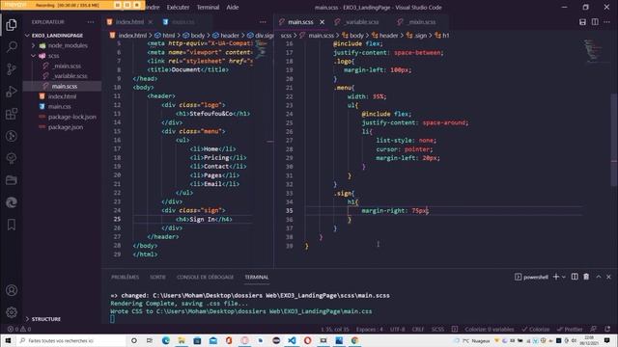Show the PROBLÈMES panel tab
Screen dimensions: 618x347
click(125, 277)
